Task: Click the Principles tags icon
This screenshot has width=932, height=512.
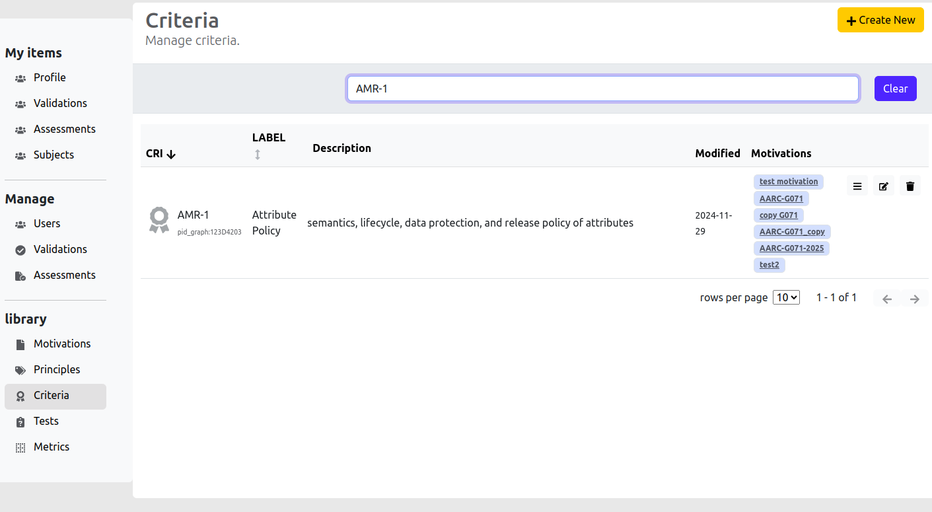Action: coord(20,370)
